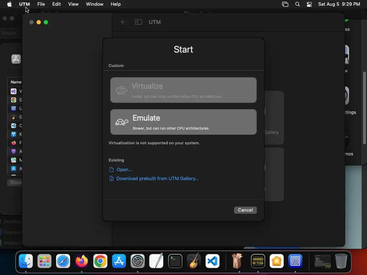Image resolution: width=367 pixels, height=275 pixels.
Task: Open the minimized window thumbnail in Dock
Action: 322,261
